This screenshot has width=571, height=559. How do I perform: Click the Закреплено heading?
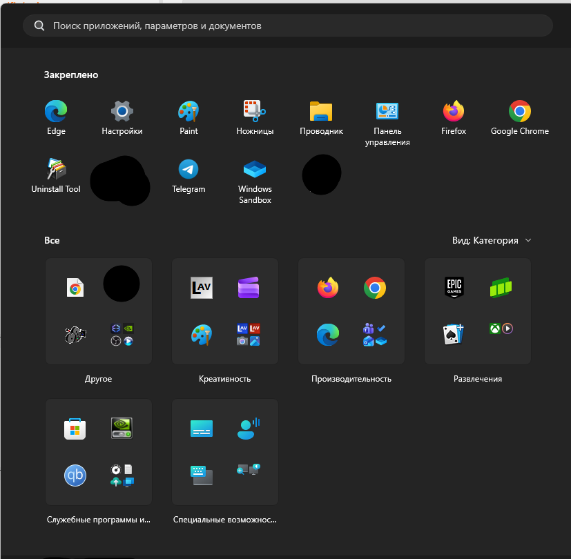[x=71, y=75]
